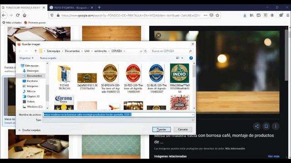The image size is (291, 163).
Task: Open a new browser tab with plus
Action: [x=99, y=7]
